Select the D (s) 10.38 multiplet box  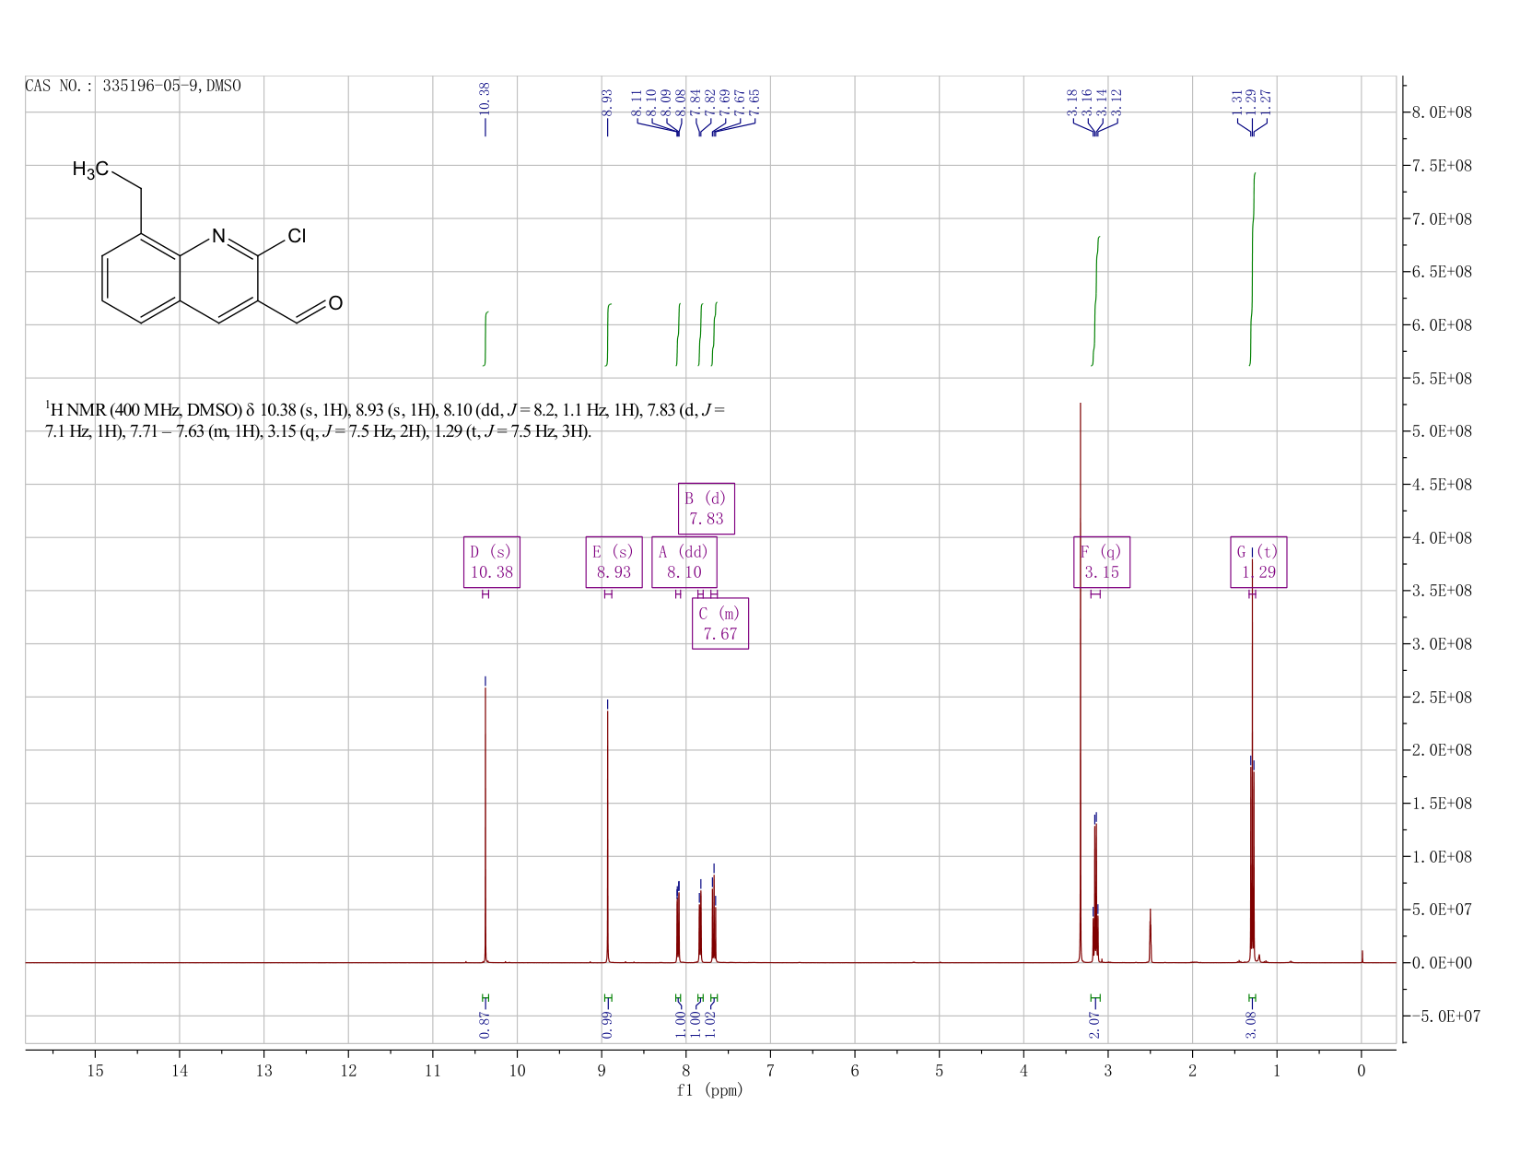point(491,562)
